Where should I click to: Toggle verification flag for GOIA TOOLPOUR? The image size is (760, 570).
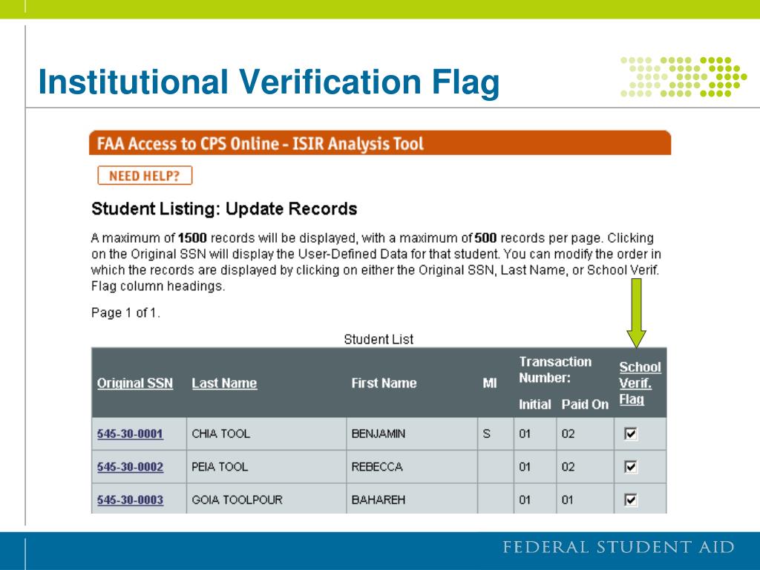pyautogui.click(x=631, y=499)
